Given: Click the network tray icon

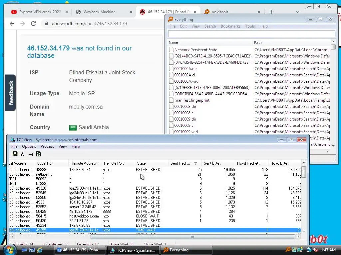Looking at the screenshot, I should [309, 250].
